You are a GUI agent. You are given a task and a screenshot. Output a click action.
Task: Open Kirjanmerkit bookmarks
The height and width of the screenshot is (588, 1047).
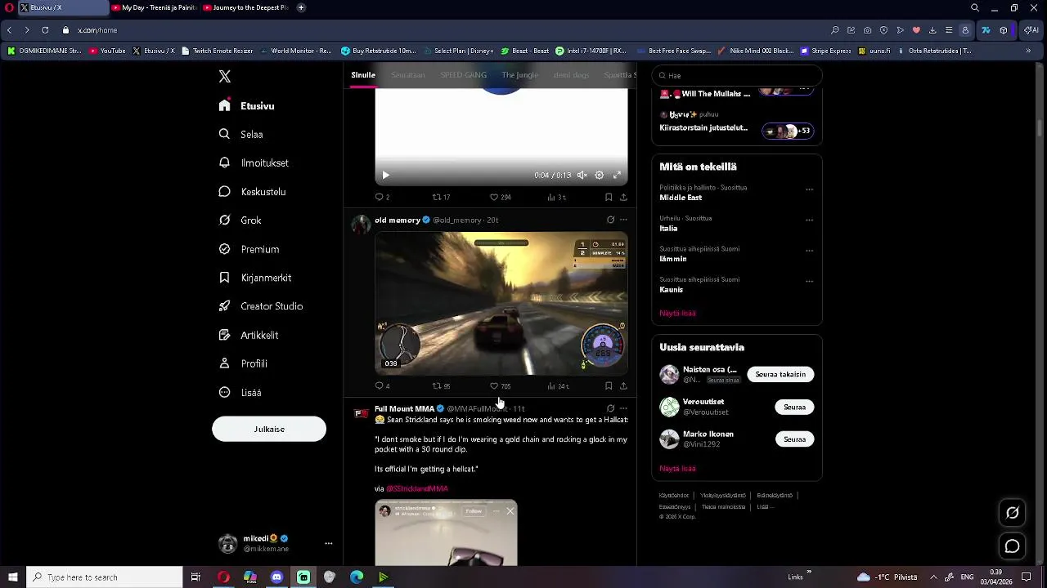tap(255, 278)
